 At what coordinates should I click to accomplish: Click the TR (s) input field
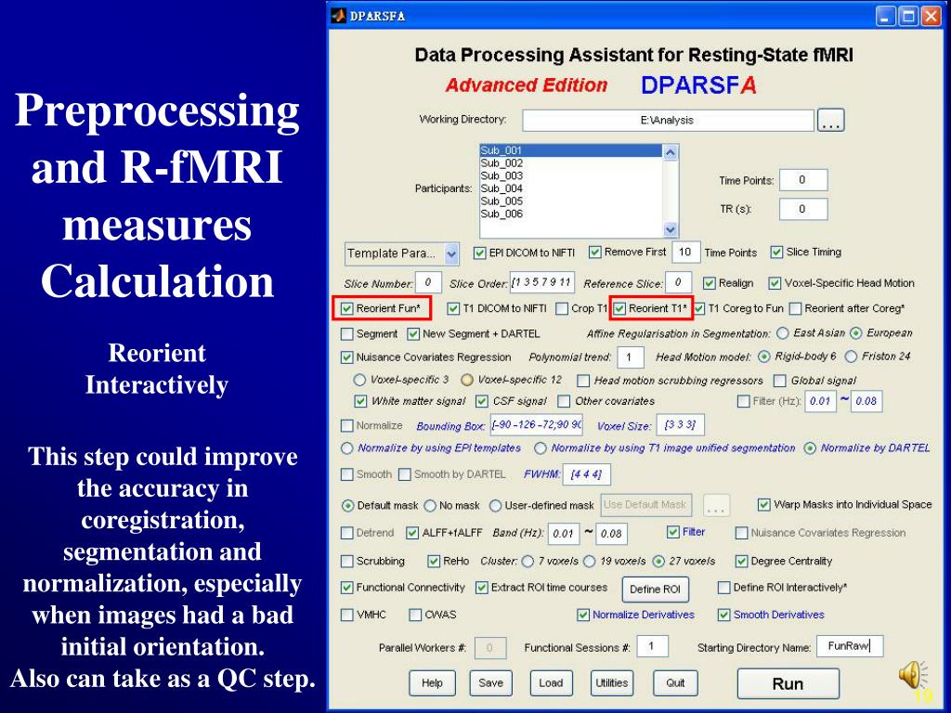(x=803, y=209)
